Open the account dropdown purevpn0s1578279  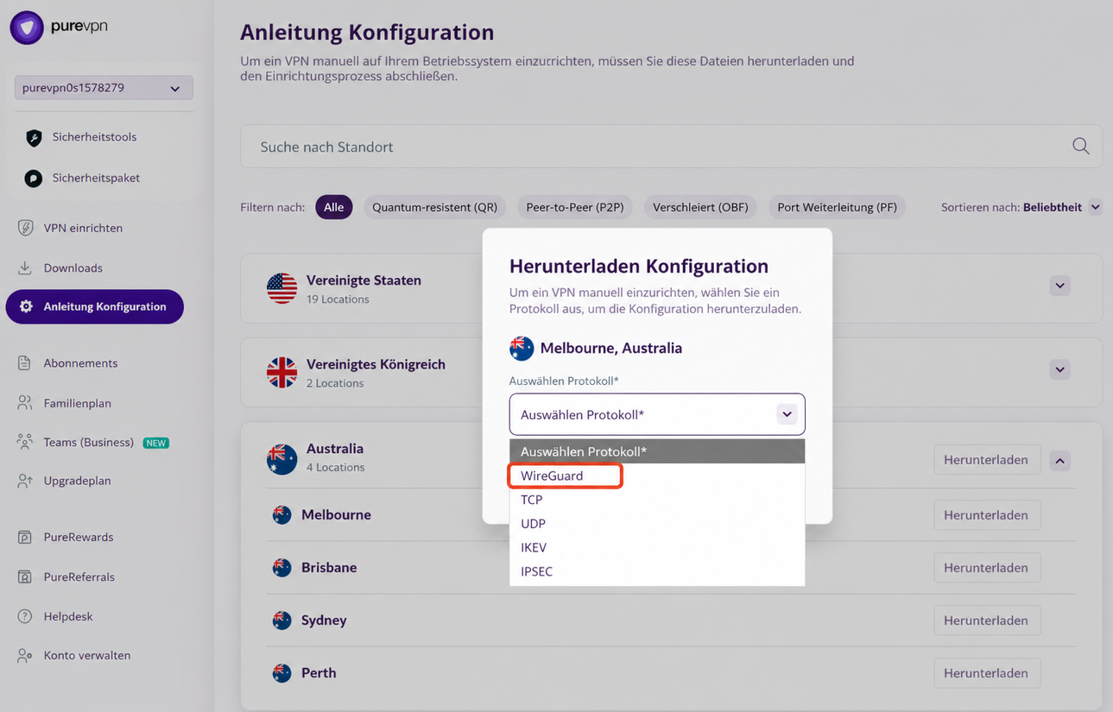click(104, 88)
